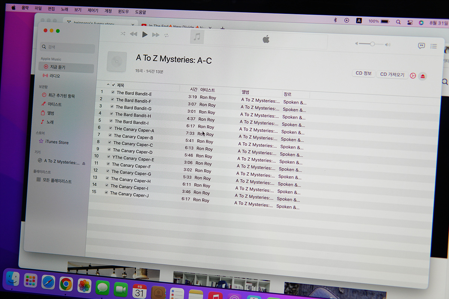Open Google Chrome from the Dock

66,284
